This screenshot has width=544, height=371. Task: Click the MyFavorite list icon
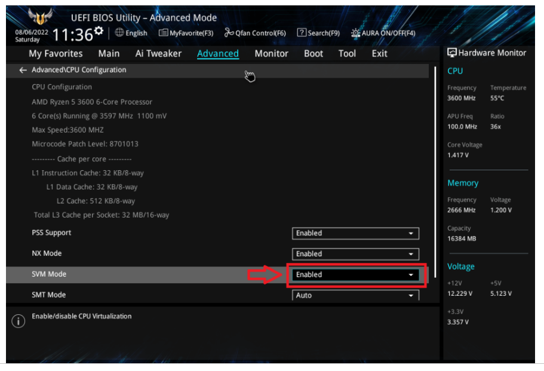(163, 33)
